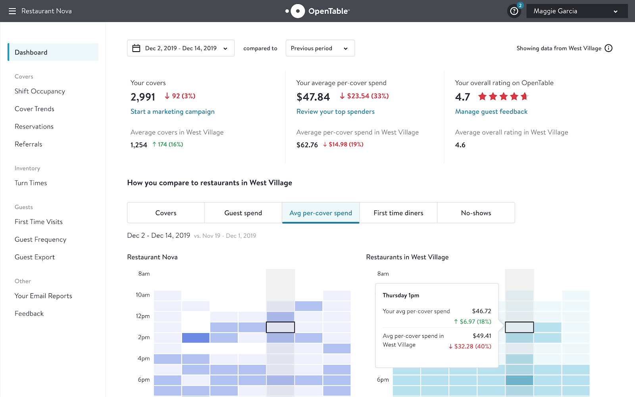Click the OpenTable logo in header
Screen dimensions: 635x397
point(317,11)
